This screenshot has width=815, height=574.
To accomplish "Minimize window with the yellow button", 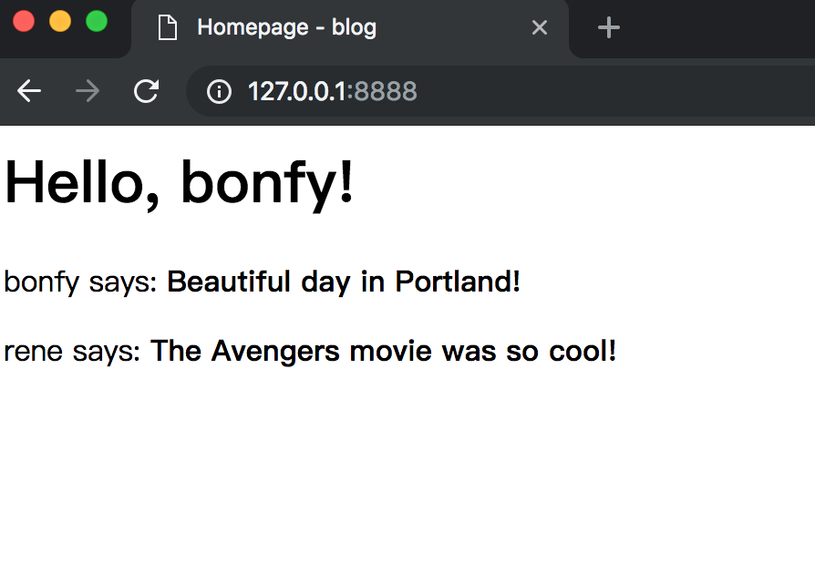I will [x=60, y=22].
